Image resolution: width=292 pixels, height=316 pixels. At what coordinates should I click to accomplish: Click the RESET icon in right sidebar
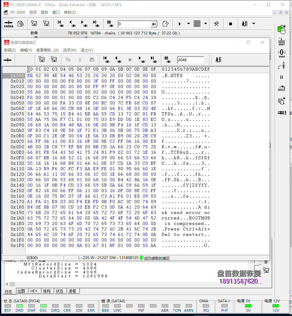coord(282,41)
